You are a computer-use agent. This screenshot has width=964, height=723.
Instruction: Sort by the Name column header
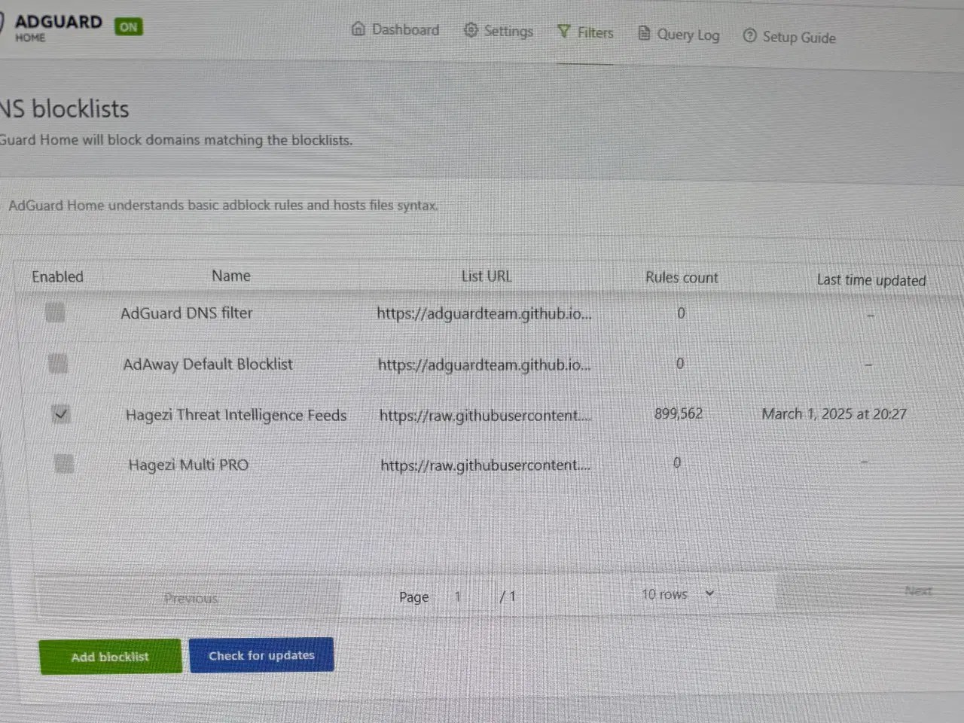pos(230,276)
